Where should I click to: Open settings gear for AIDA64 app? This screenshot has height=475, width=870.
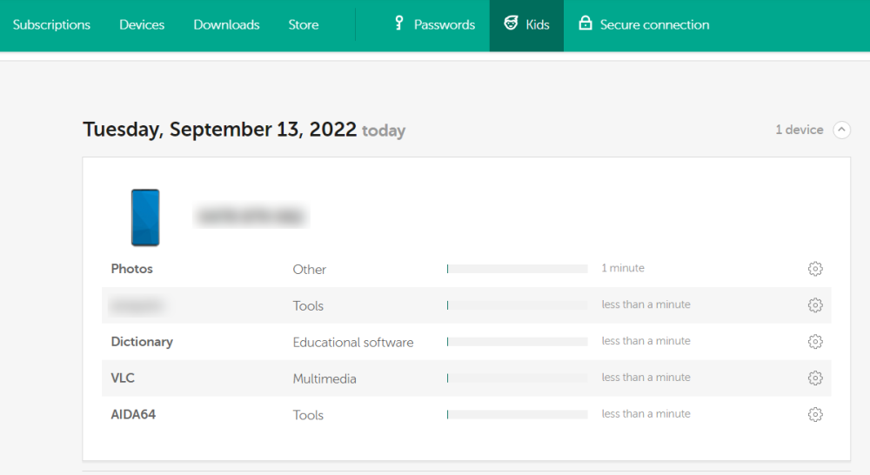click(815, 414)
